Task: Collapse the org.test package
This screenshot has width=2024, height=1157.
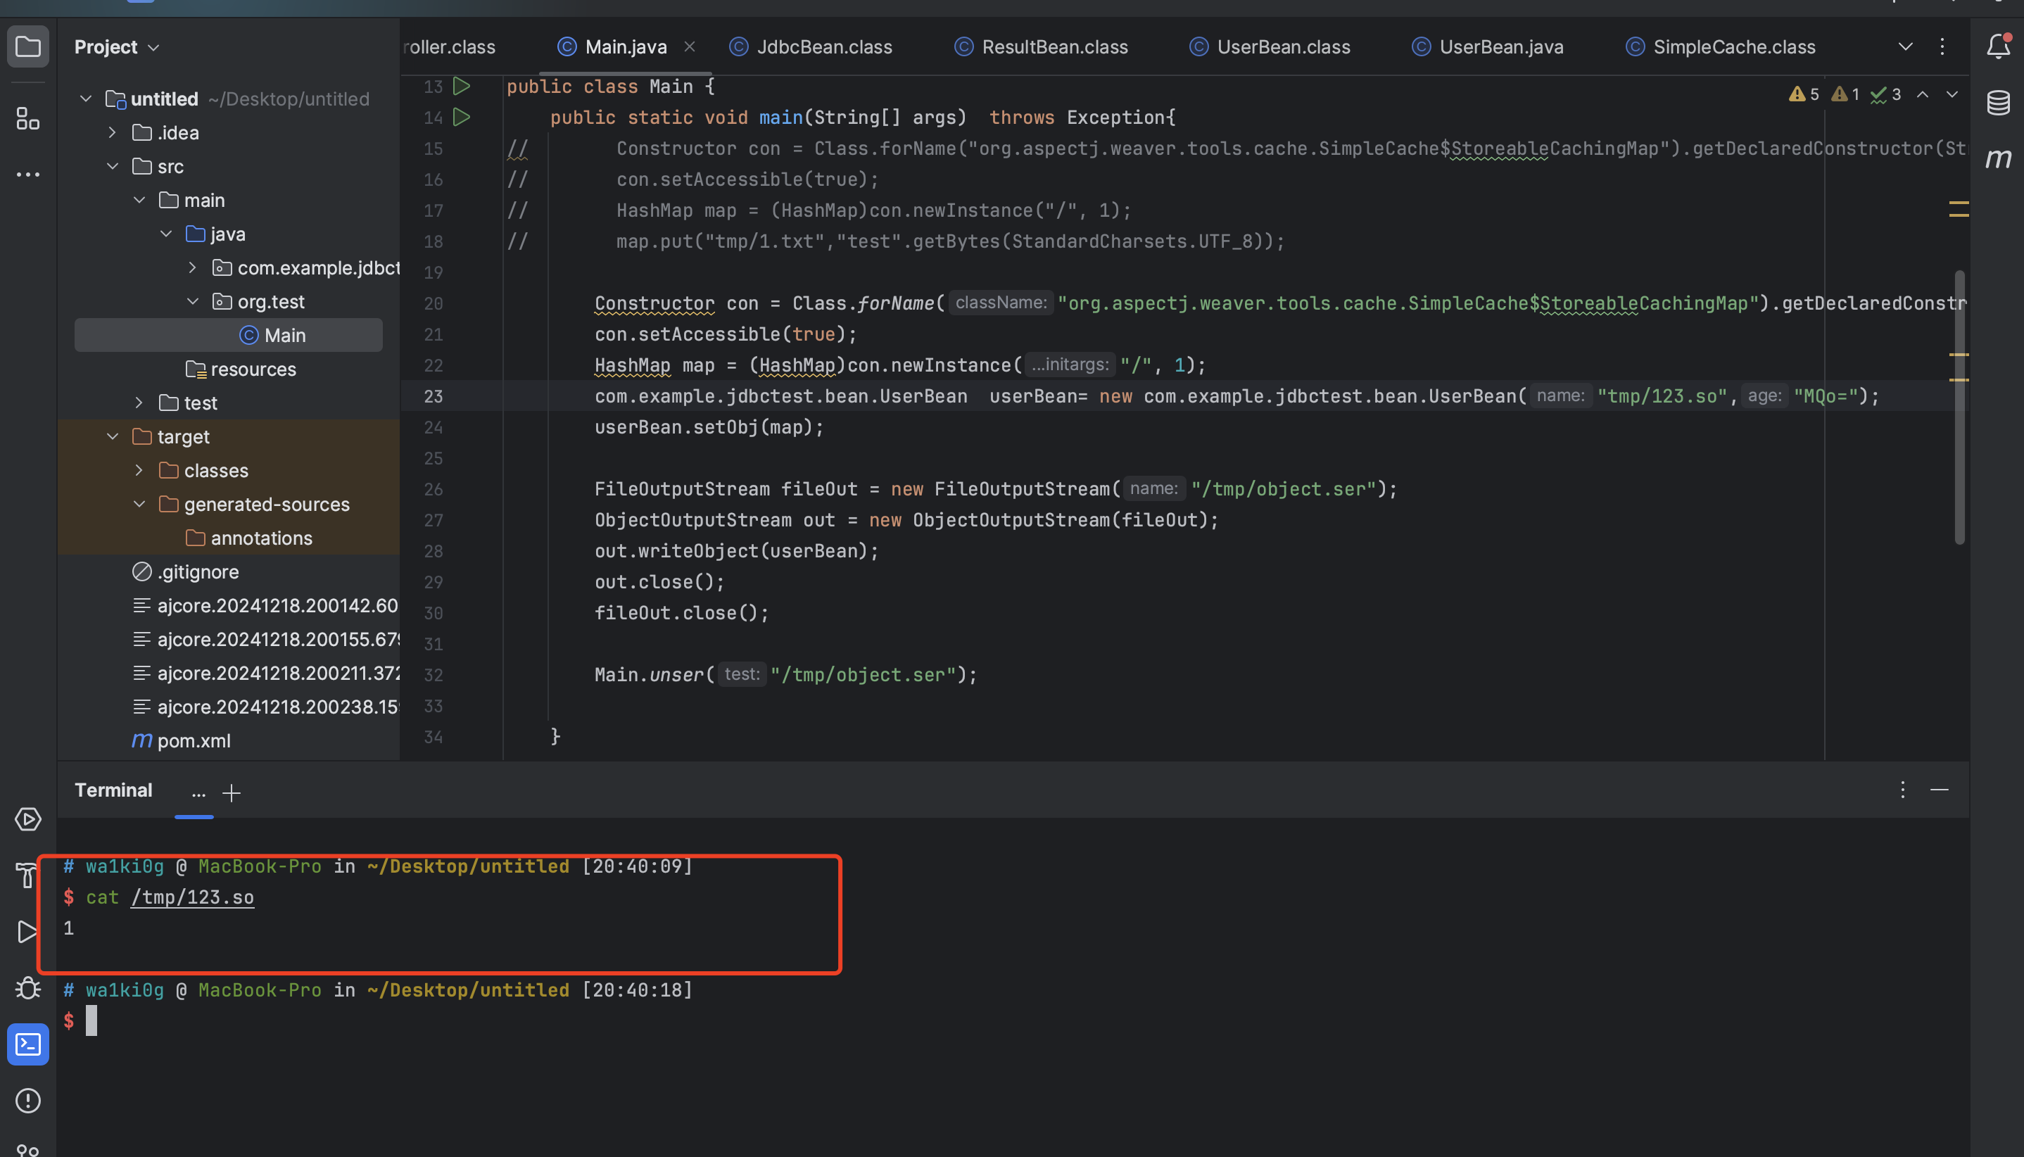Action: pos(192,301)
